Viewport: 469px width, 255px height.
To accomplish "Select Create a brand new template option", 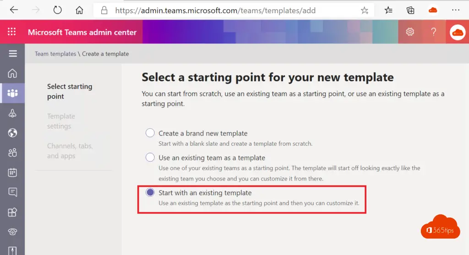I will click(x=150, y=133).
